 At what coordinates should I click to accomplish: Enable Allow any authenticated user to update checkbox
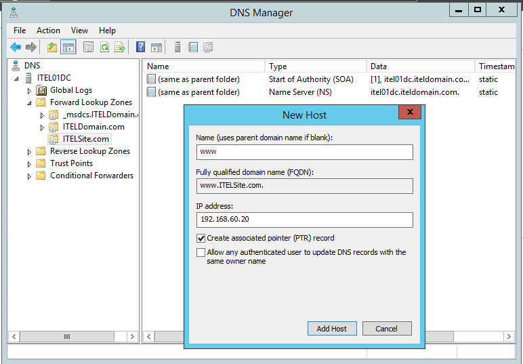pos(201,253)
